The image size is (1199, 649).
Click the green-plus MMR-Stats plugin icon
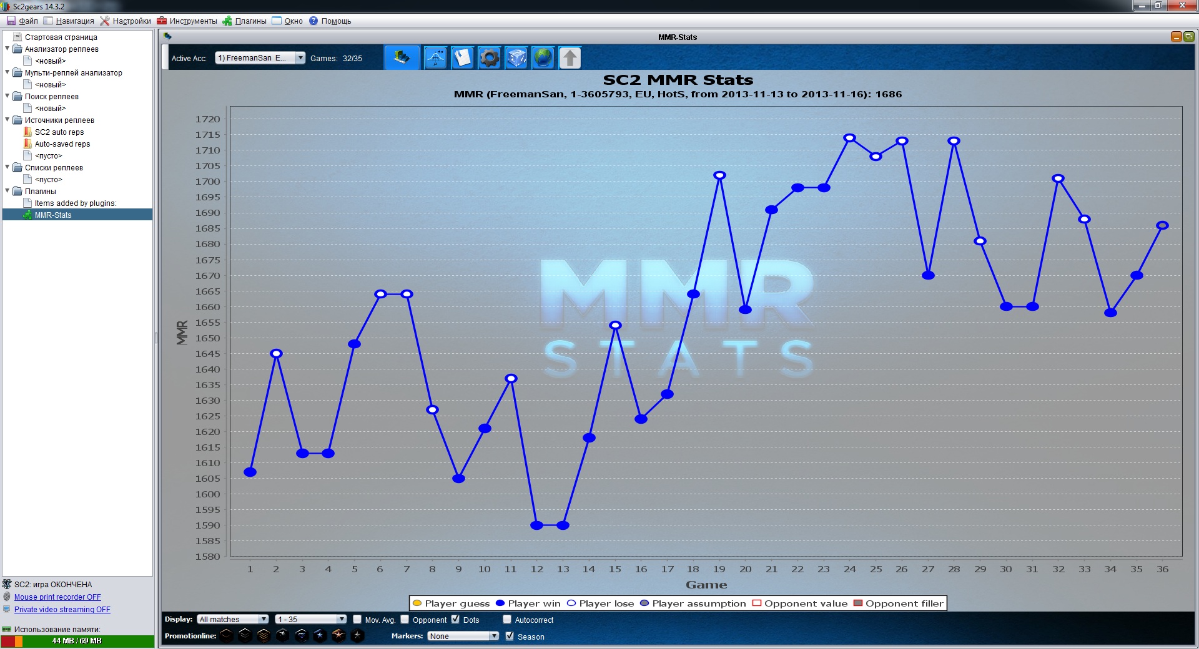point(27,215)
